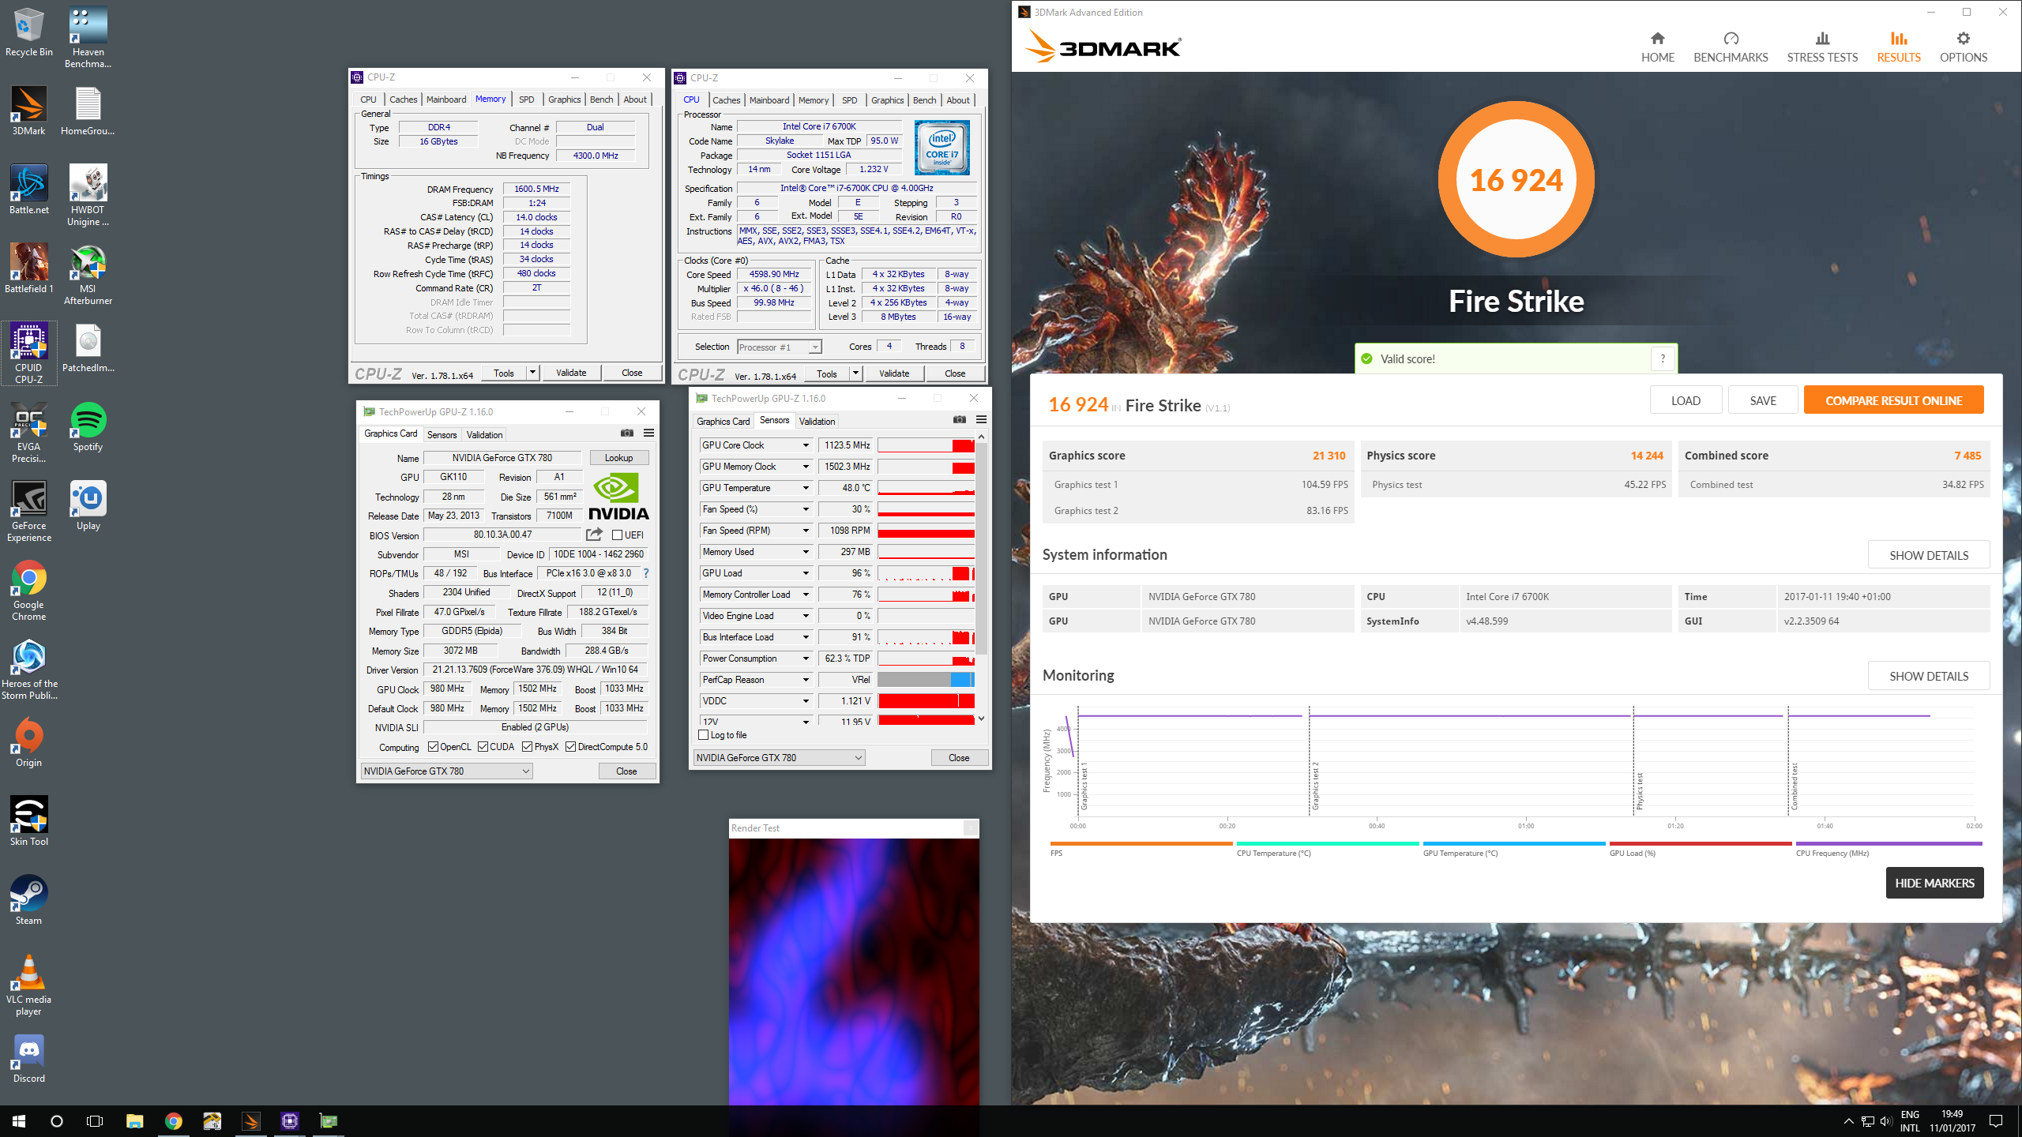
Task: Open the Spotify desktop icon
Action: 88,427
